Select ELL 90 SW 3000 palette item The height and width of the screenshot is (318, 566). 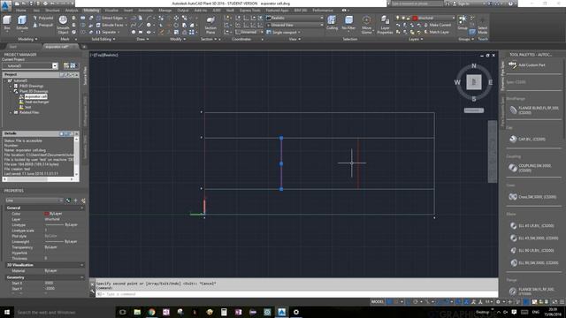534,263
